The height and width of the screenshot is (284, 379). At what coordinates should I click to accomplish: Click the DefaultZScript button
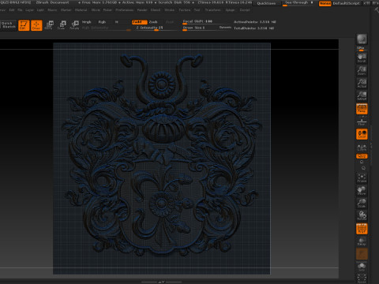point(346,3)
